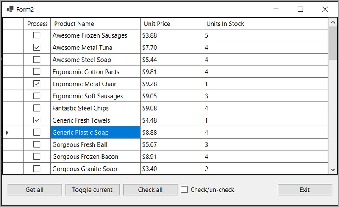
Task: Click the Check all button
Action: coord(150,190)
